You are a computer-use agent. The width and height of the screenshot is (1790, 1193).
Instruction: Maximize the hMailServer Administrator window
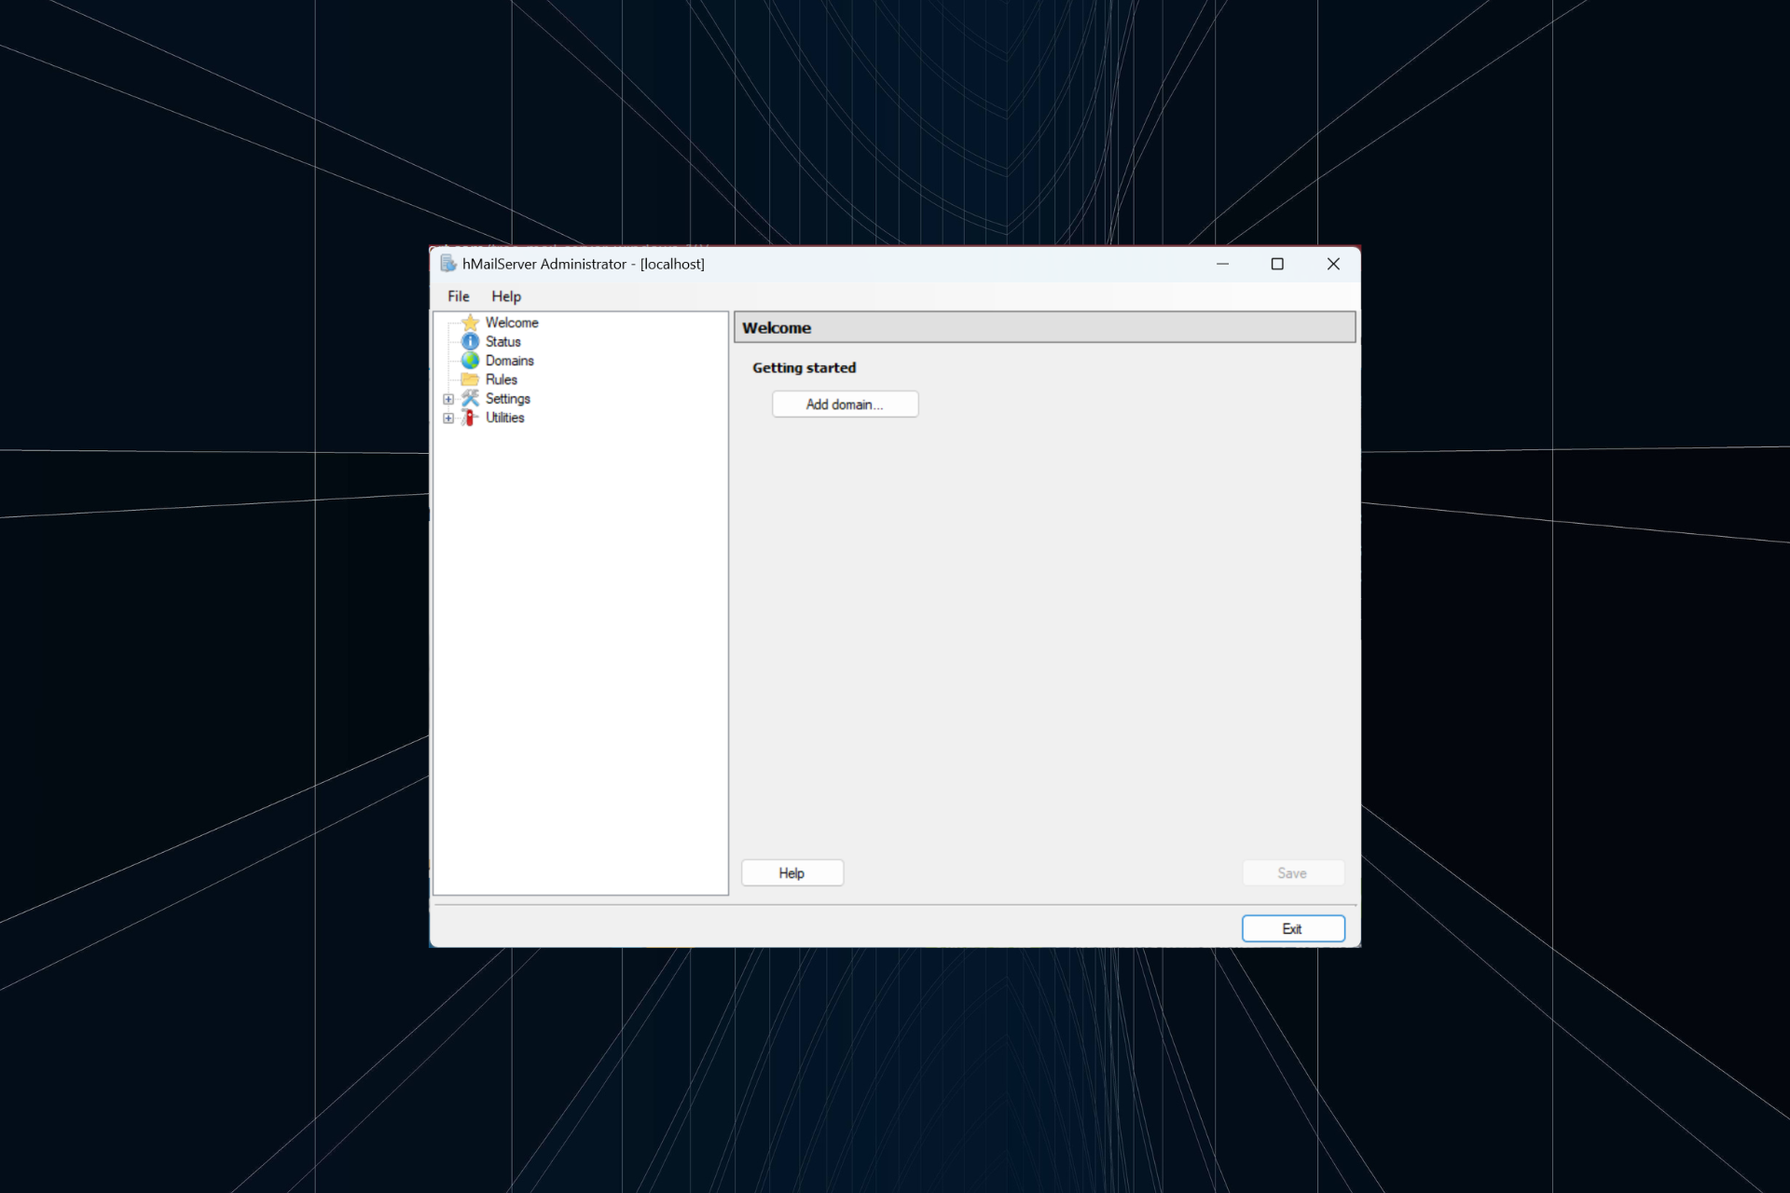1277,264
